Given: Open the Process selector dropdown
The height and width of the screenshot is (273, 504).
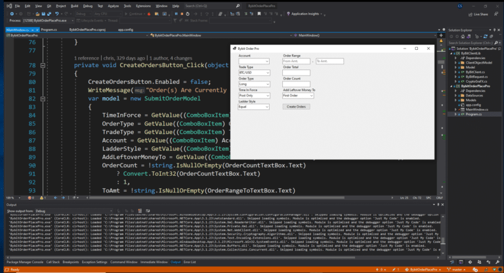Looking at the screenshot, I should coord(48,20).
